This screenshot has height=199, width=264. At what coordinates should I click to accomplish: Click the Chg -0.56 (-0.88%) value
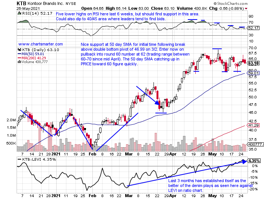pos(226,8)
